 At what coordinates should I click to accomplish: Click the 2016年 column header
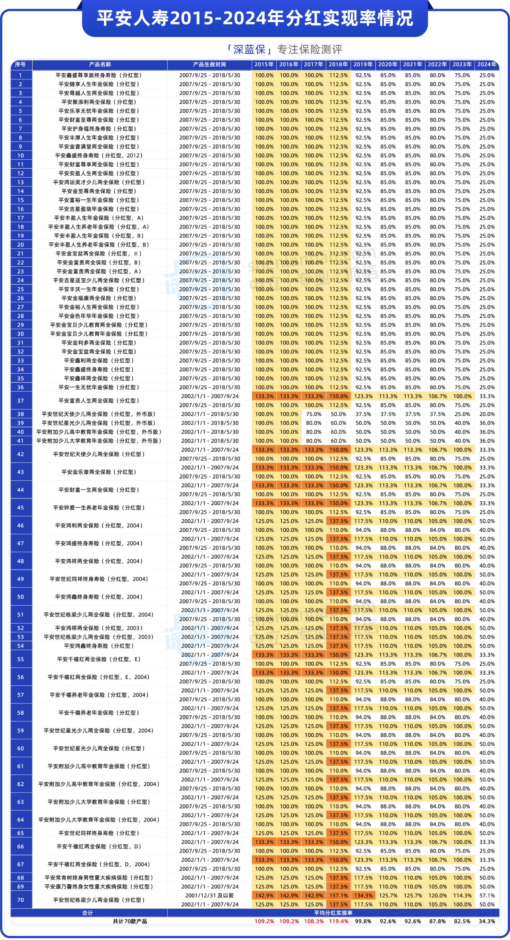click(x=289, y=65)
